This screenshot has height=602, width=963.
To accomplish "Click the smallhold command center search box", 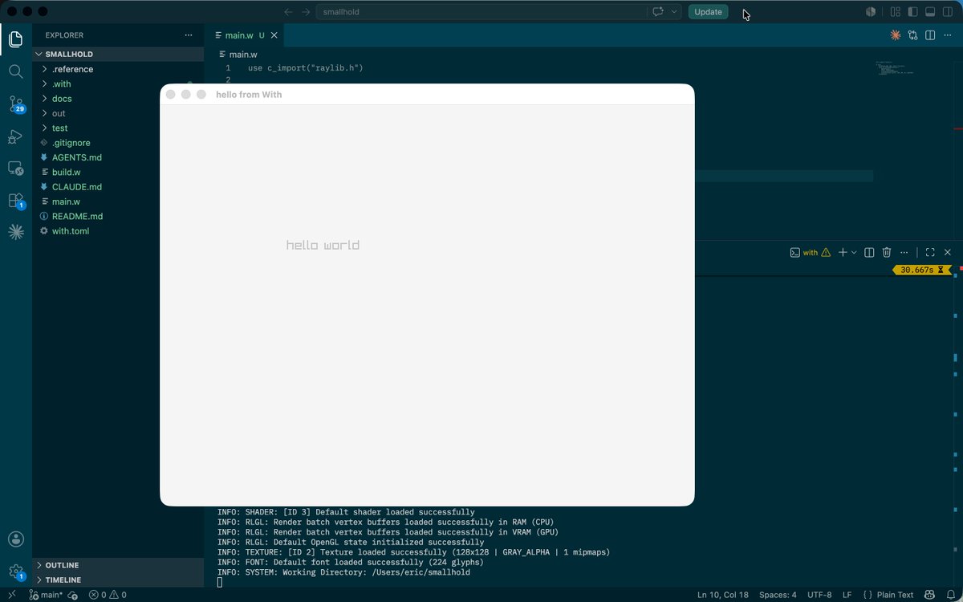I will tap(481, 12).
